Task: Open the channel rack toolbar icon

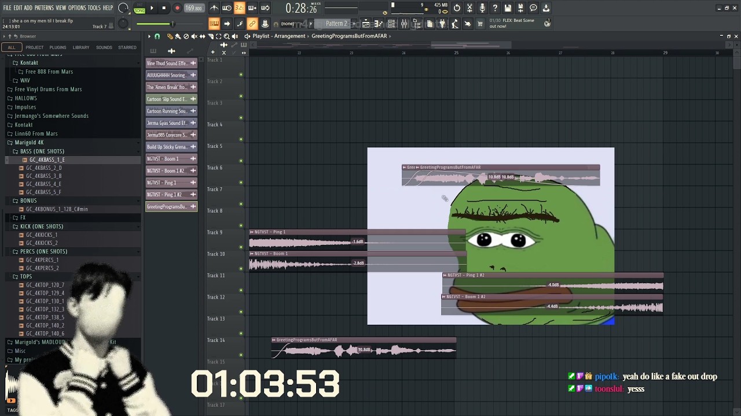Action: coord(391,24)
